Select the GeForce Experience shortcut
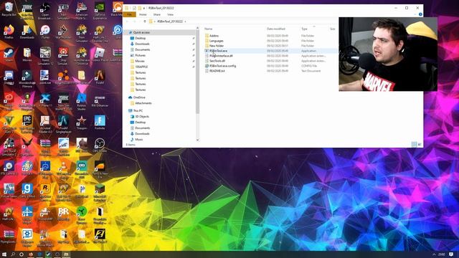Screen dimensions: 459x258 [x=100, y=11]
